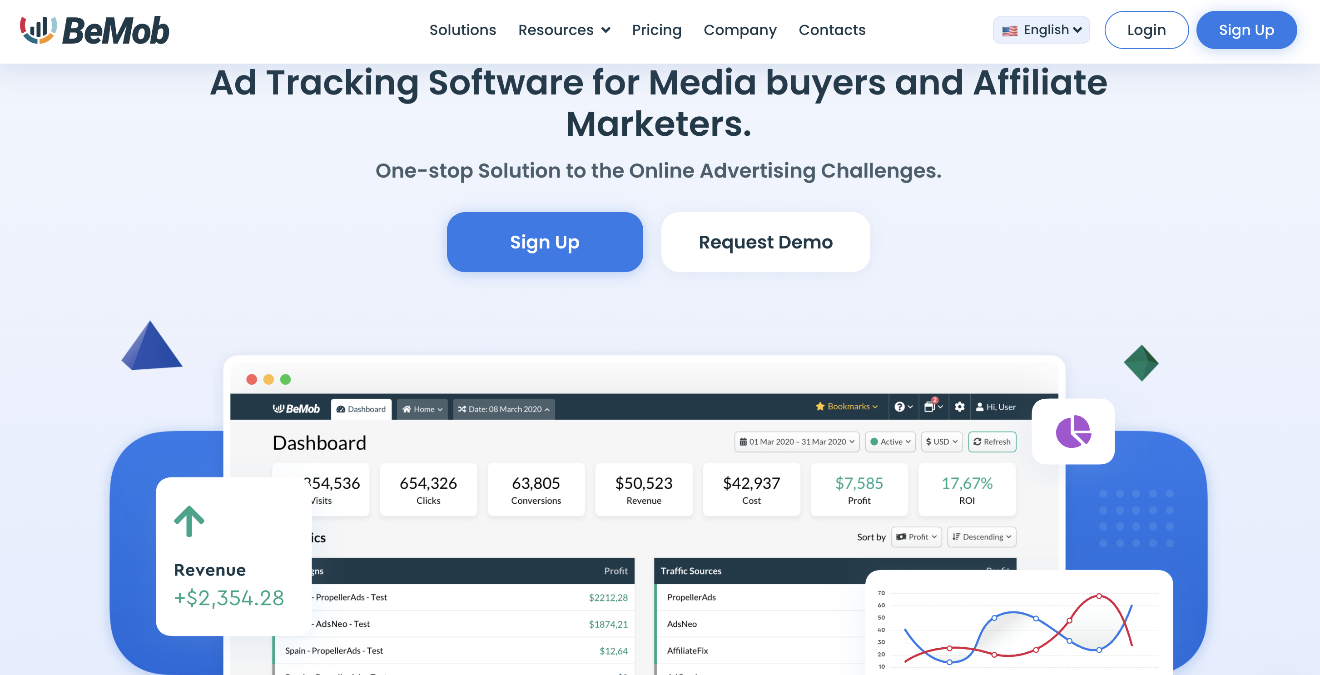Open the Active status filter dropdown
Viewport: 1320px width, 675px height.
pos(891,441)
